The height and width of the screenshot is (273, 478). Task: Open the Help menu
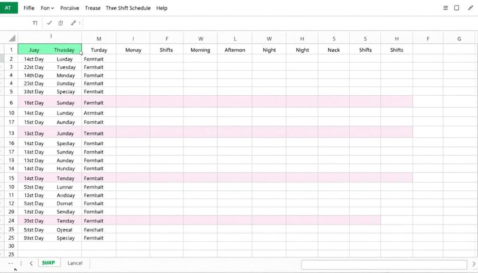[162, 8]
